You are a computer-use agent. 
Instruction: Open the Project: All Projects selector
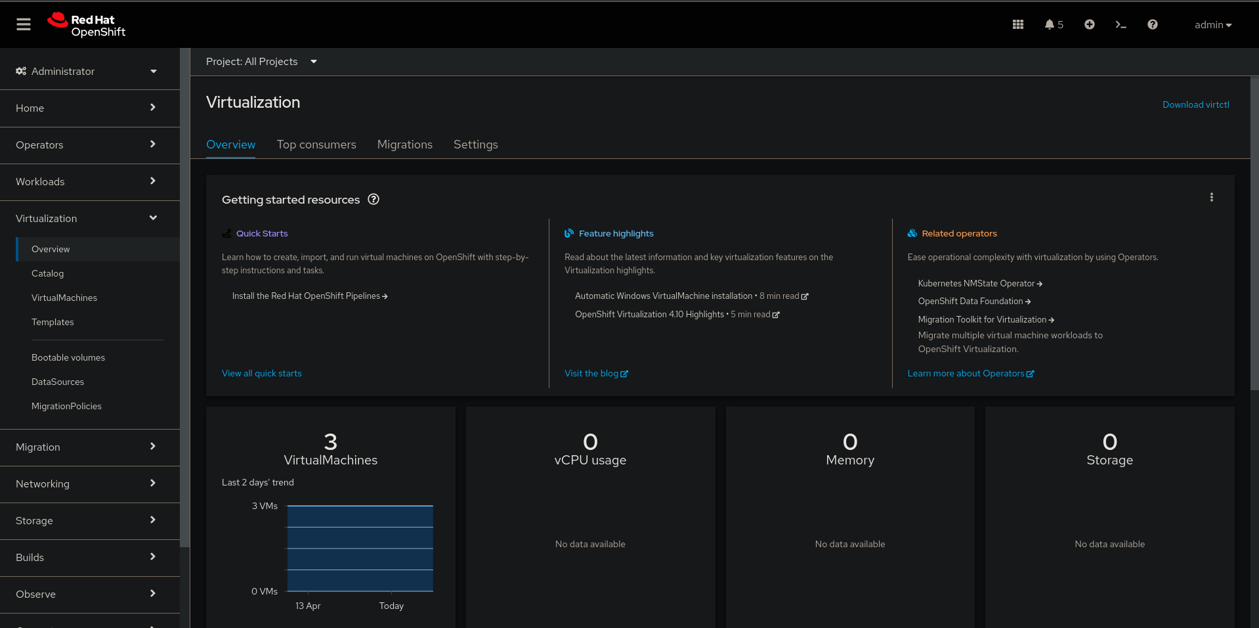(x=261, y=62)
